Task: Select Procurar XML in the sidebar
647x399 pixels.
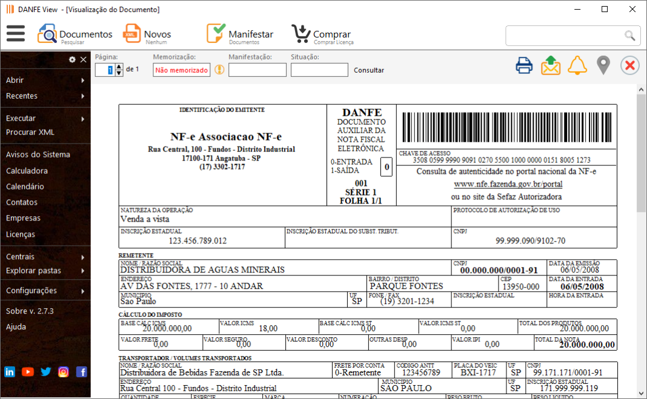Action: 30,132
